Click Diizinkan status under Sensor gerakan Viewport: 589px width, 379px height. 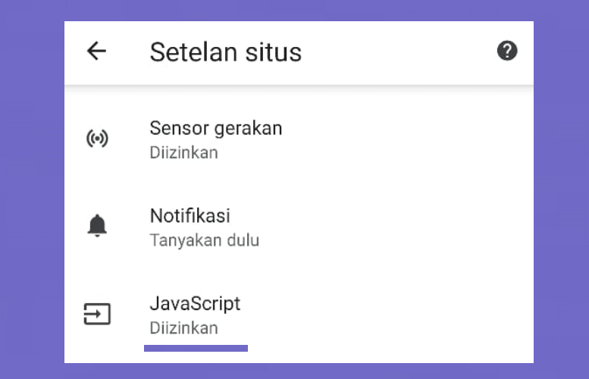pyautogui.click(x=183, y=153)
